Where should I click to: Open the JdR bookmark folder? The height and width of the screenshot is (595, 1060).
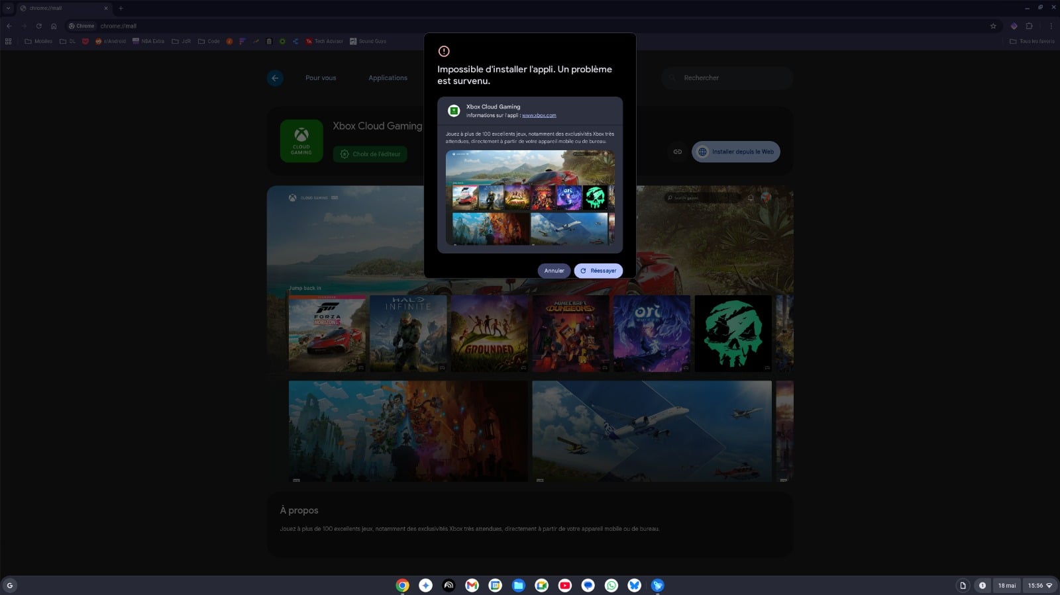pos(182,41)
